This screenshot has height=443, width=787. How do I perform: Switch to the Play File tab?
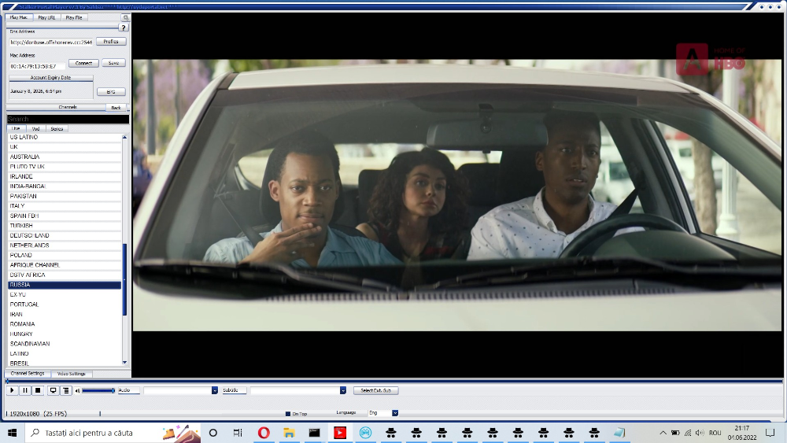click(74, 17)
